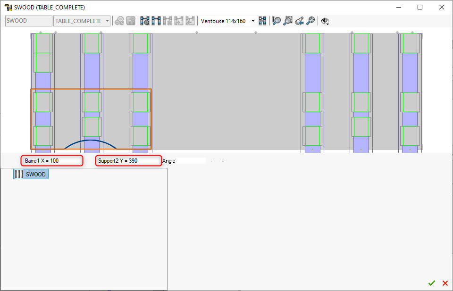Click the minus button next to Angle
This screenshot has height=291, width=453.
[212, 161]
